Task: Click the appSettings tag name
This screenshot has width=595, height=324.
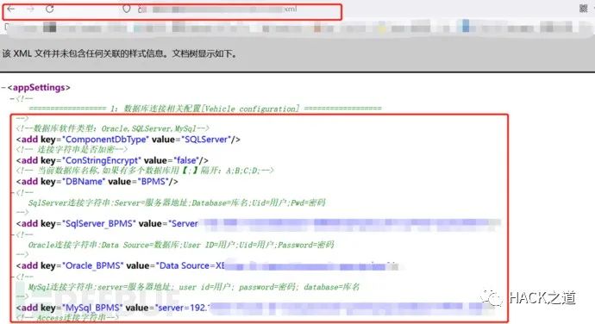Action: point(39,88)
